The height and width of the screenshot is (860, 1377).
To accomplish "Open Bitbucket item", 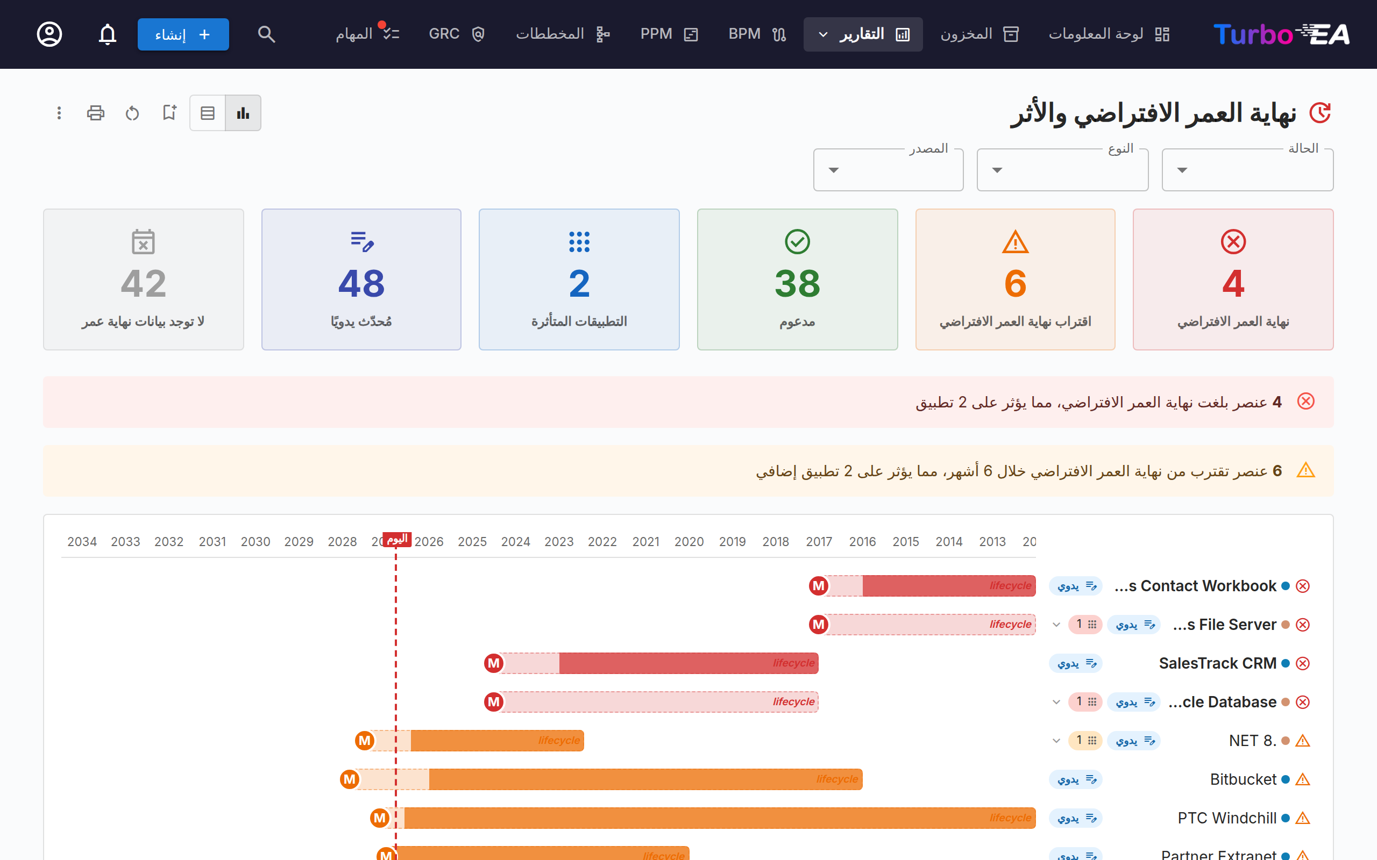I will (x=1243, y=779).
